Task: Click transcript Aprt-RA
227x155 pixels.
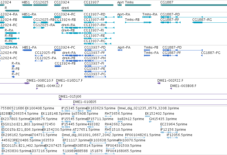Action: click(x=120, y=17)
